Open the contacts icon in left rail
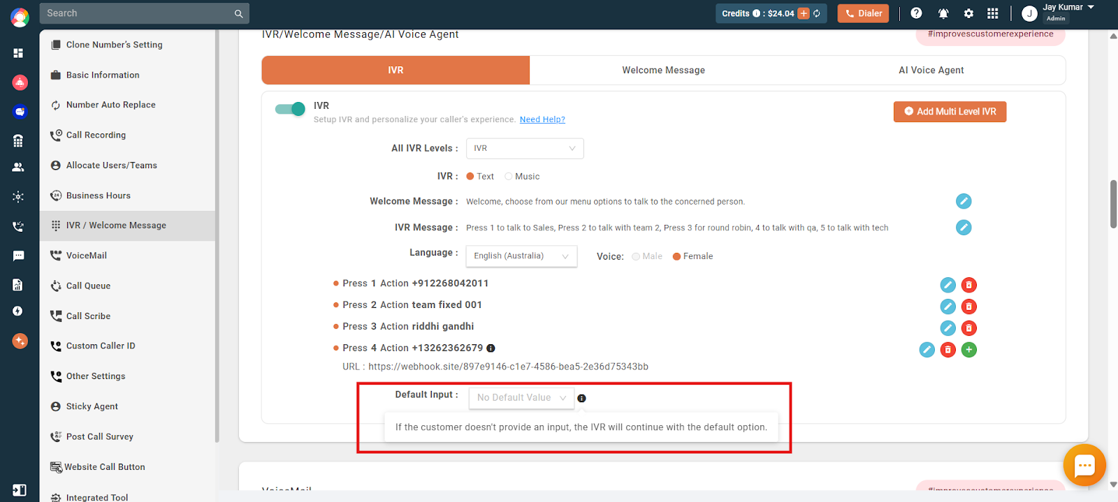The image size is (1118, 502). click(18, 167)
